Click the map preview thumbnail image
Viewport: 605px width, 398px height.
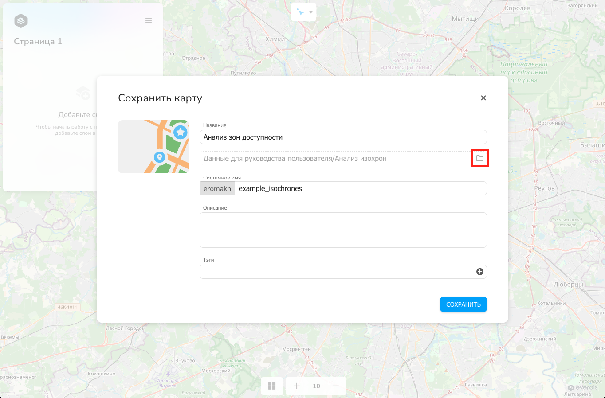click(x=153, y=147)
